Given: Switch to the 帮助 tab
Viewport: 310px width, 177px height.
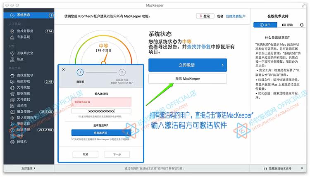Looking at the screenshot, I should pyautogui.click(x=287, y=25).
